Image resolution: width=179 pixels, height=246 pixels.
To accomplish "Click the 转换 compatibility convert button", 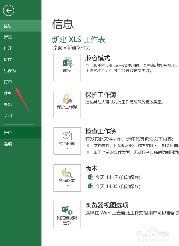I will pos(67,68).
